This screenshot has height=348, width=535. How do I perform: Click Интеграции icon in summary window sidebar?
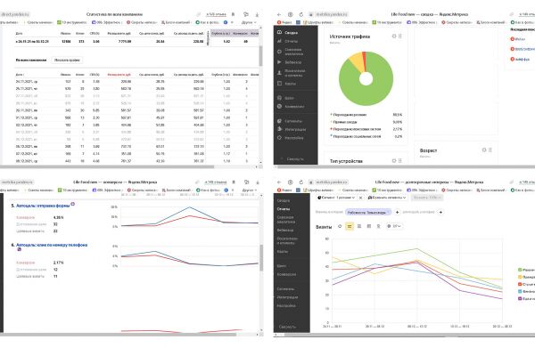pos(279,129)
